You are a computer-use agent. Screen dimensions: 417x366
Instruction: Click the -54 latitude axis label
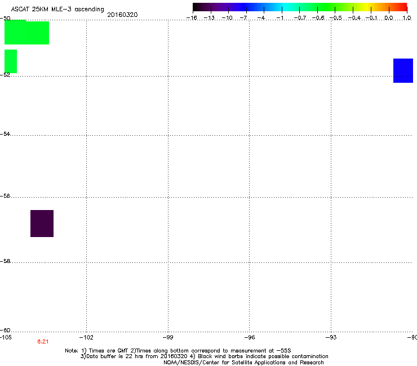click(x=5, y=134)
